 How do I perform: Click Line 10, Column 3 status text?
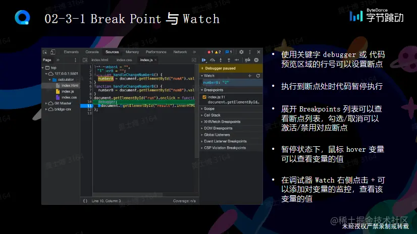click(x=106, y=201)
